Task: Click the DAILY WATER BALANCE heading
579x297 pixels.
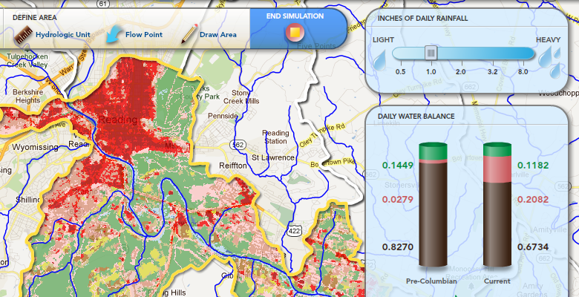Action: pyautogui.click(x=416, y=116)
